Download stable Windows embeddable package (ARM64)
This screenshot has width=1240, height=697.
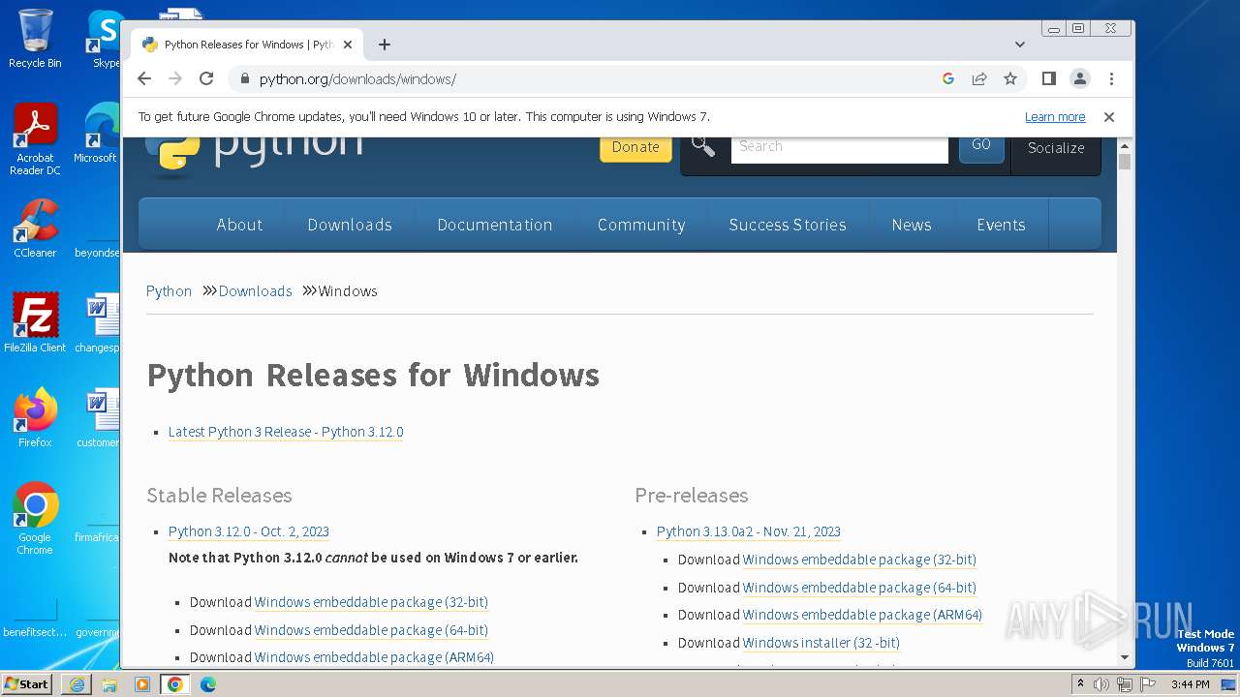(x=374, y=657)
